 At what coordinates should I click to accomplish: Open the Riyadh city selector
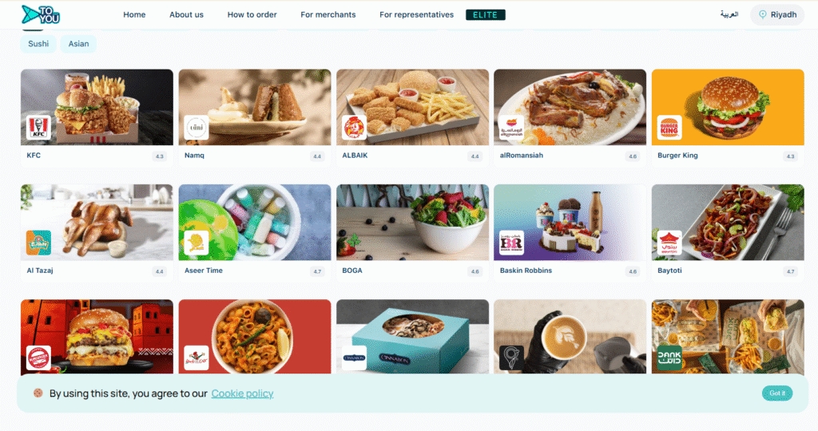click(x=777, y=14)
